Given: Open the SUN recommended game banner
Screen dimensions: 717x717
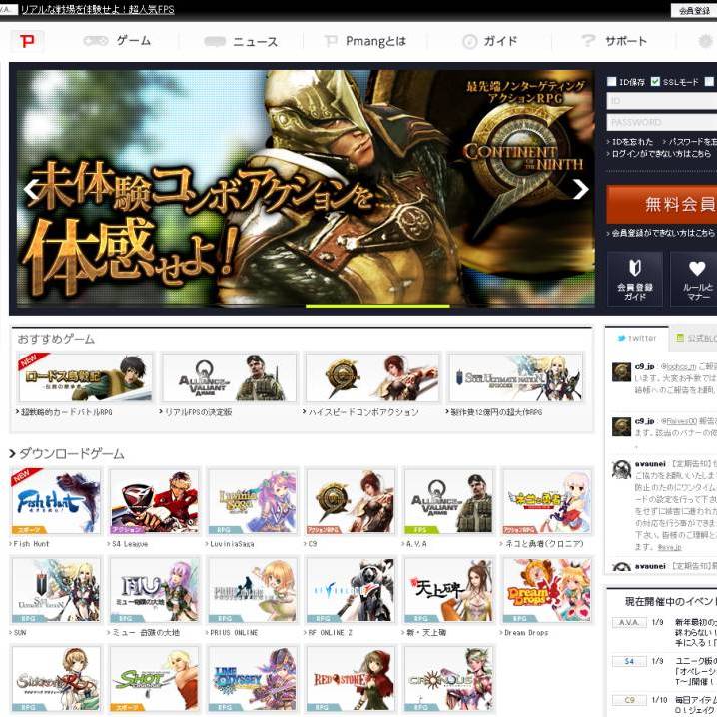Looking at the screenshot, I should tap(516, 377).
